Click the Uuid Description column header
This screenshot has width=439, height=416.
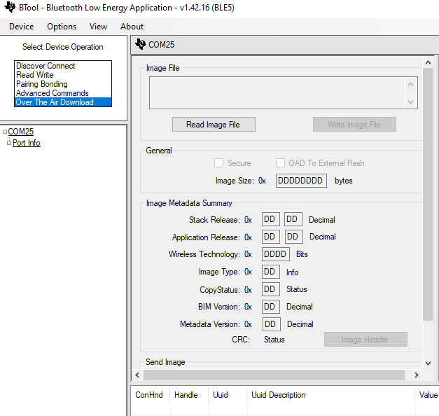click(x=331, y=395)
